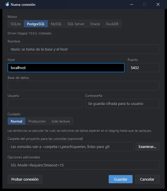Click the Nombre input field
The image size is (167, 191).
[x=83, y=49]
